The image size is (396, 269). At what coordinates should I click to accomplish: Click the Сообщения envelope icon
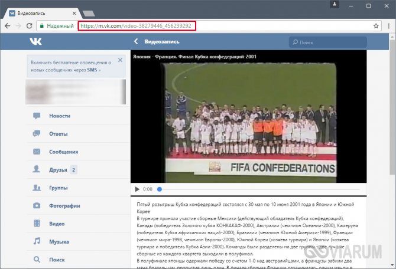37,152
